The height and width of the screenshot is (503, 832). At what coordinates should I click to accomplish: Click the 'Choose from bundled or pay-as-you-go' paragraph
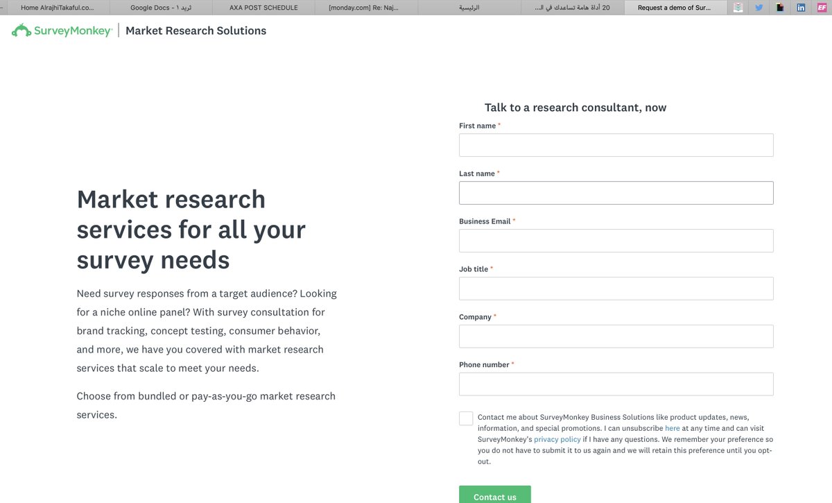[206, 405]
